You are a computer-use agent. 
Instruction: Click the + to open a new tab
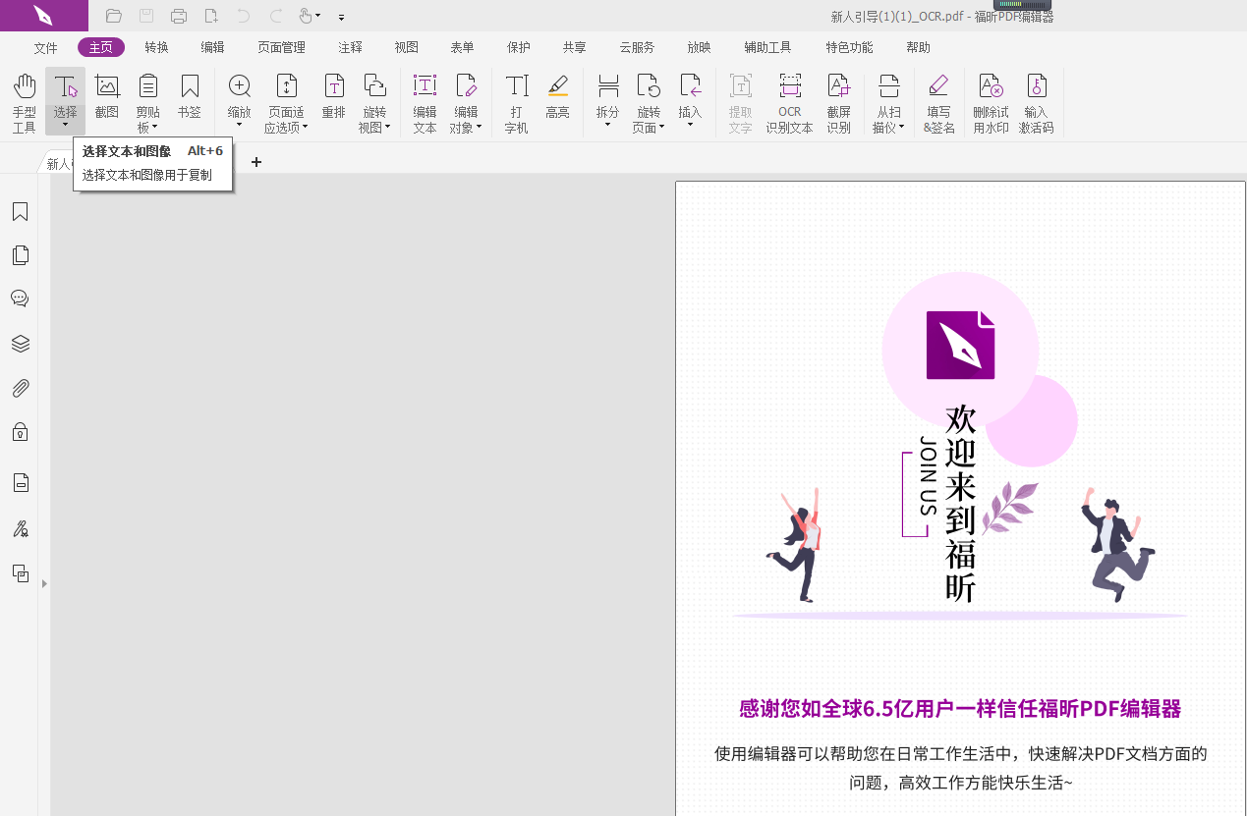(255, 161)
